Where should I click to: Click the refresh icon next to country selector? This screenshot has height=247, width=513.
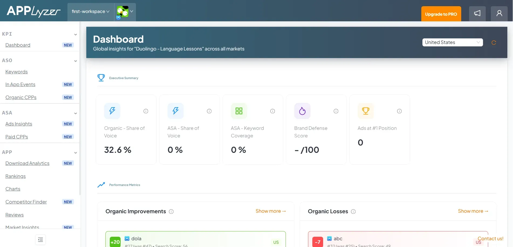494,43
